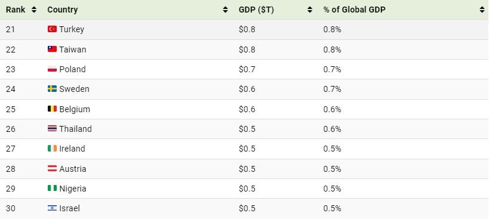Click the Austria flag icon

pyautogui.click(x=52, y=168)
